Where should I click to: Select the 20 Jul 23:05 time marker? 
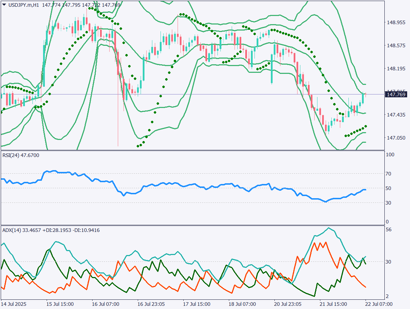[287, 304]
